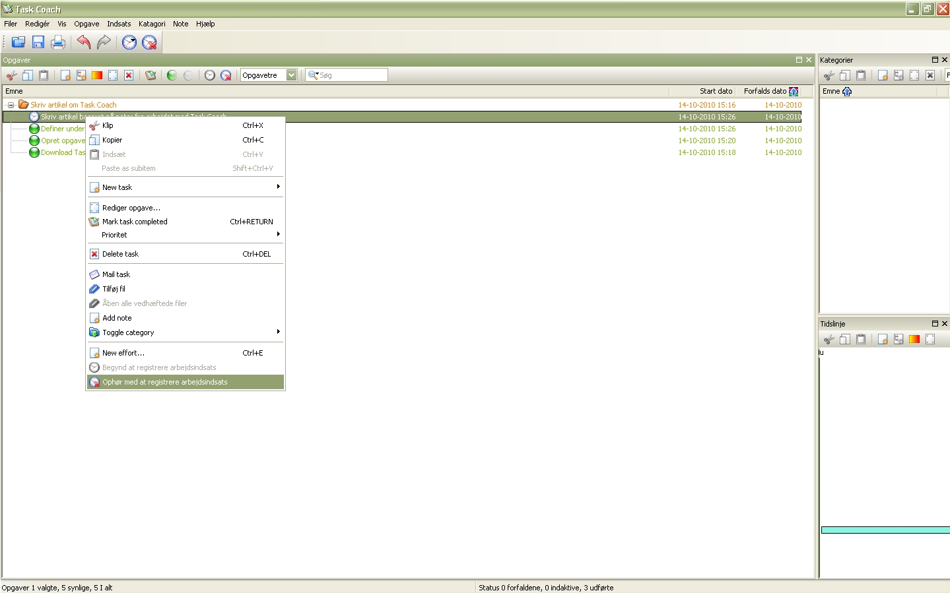Open the Opgavetre view dropdown
The image size is (950, 593).
click(x=291, y=75)
